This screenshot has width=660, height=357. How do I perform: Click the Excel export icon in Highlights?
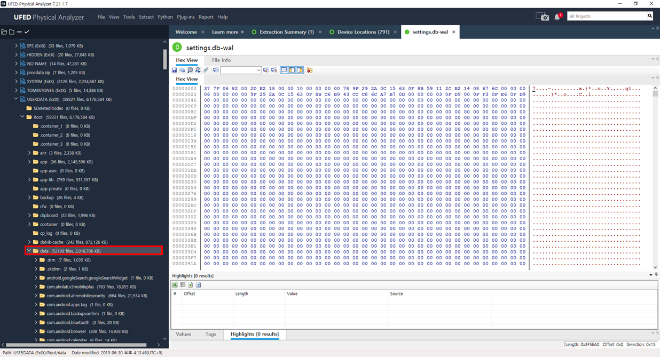(x=175, y=285)
